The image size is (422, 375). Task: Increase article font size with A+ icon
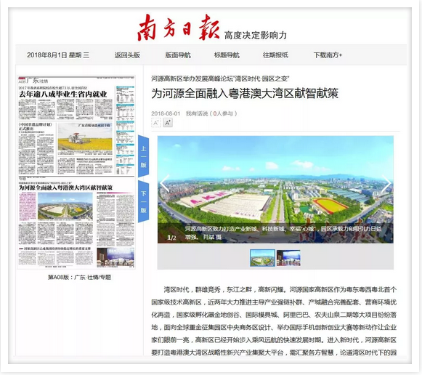pyautogui.click(x=168, y=123)
